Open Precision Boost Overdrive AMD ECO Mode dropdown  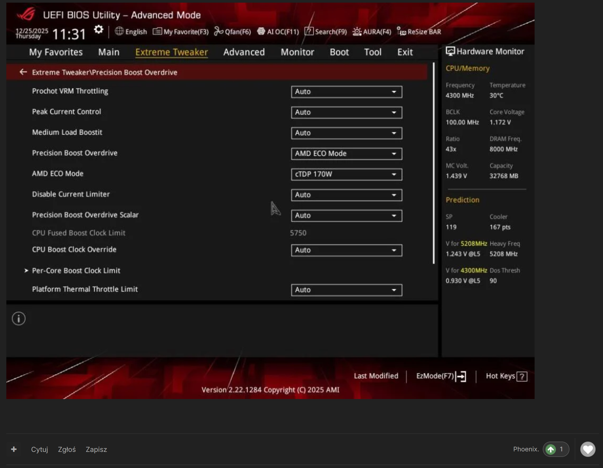[x=346, y=154]
